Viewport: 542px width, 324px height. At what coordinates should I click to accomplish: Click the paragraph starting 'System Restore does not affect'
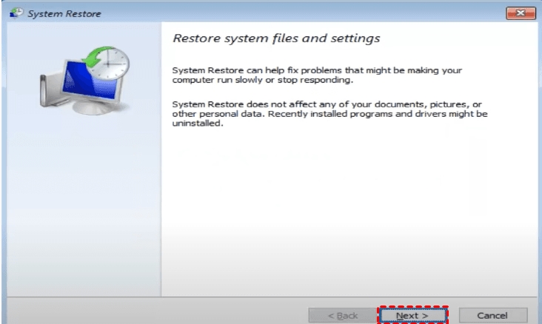pos(329,114)
